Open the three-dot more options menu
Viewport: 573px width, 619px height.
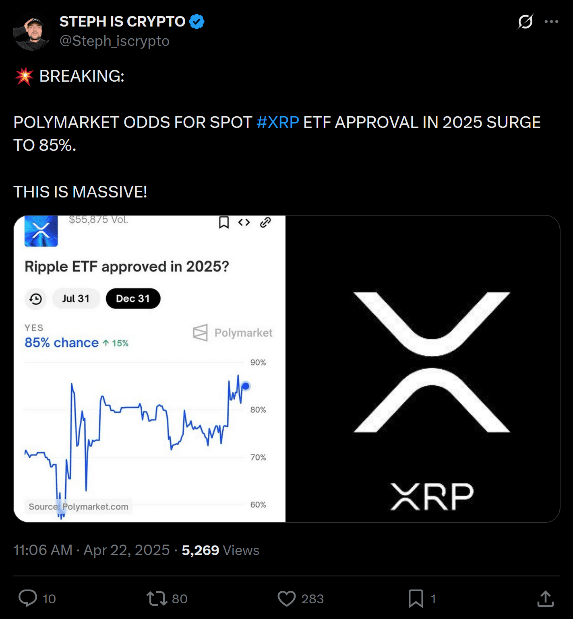click(x=551, y=22)
